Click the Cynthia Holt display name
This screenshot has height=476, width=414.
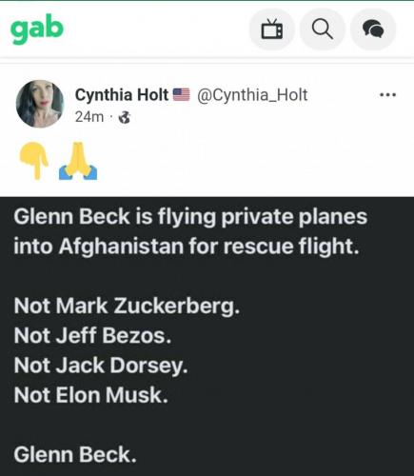pyautogui.click(x=122, y=95)
